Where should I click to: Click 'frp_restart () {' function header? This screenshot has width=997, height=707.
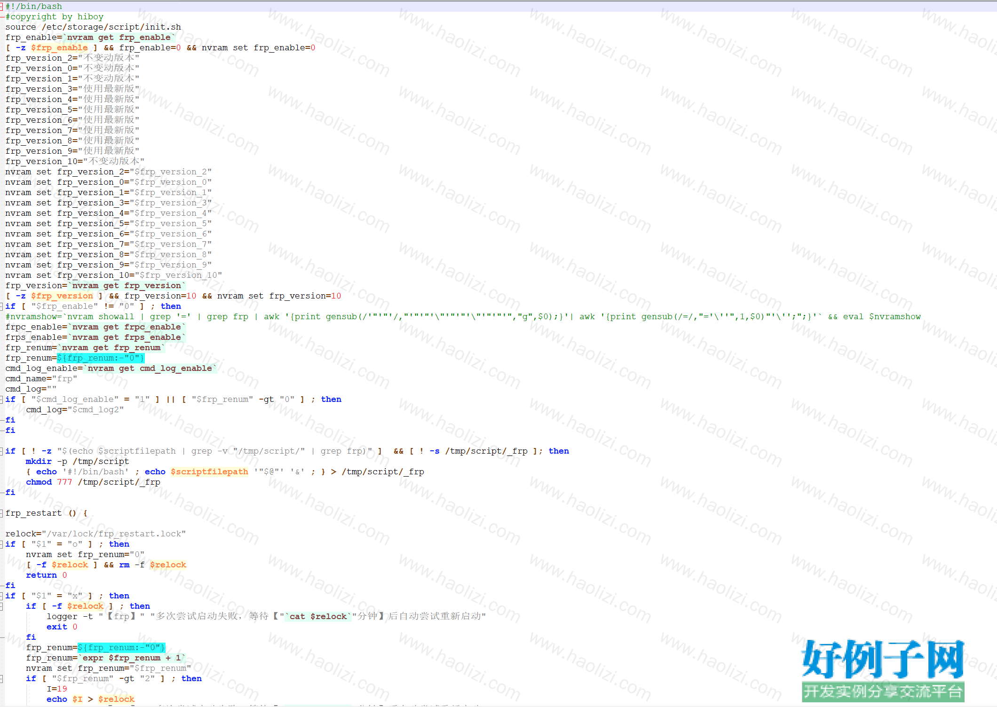tap(47, 513)
